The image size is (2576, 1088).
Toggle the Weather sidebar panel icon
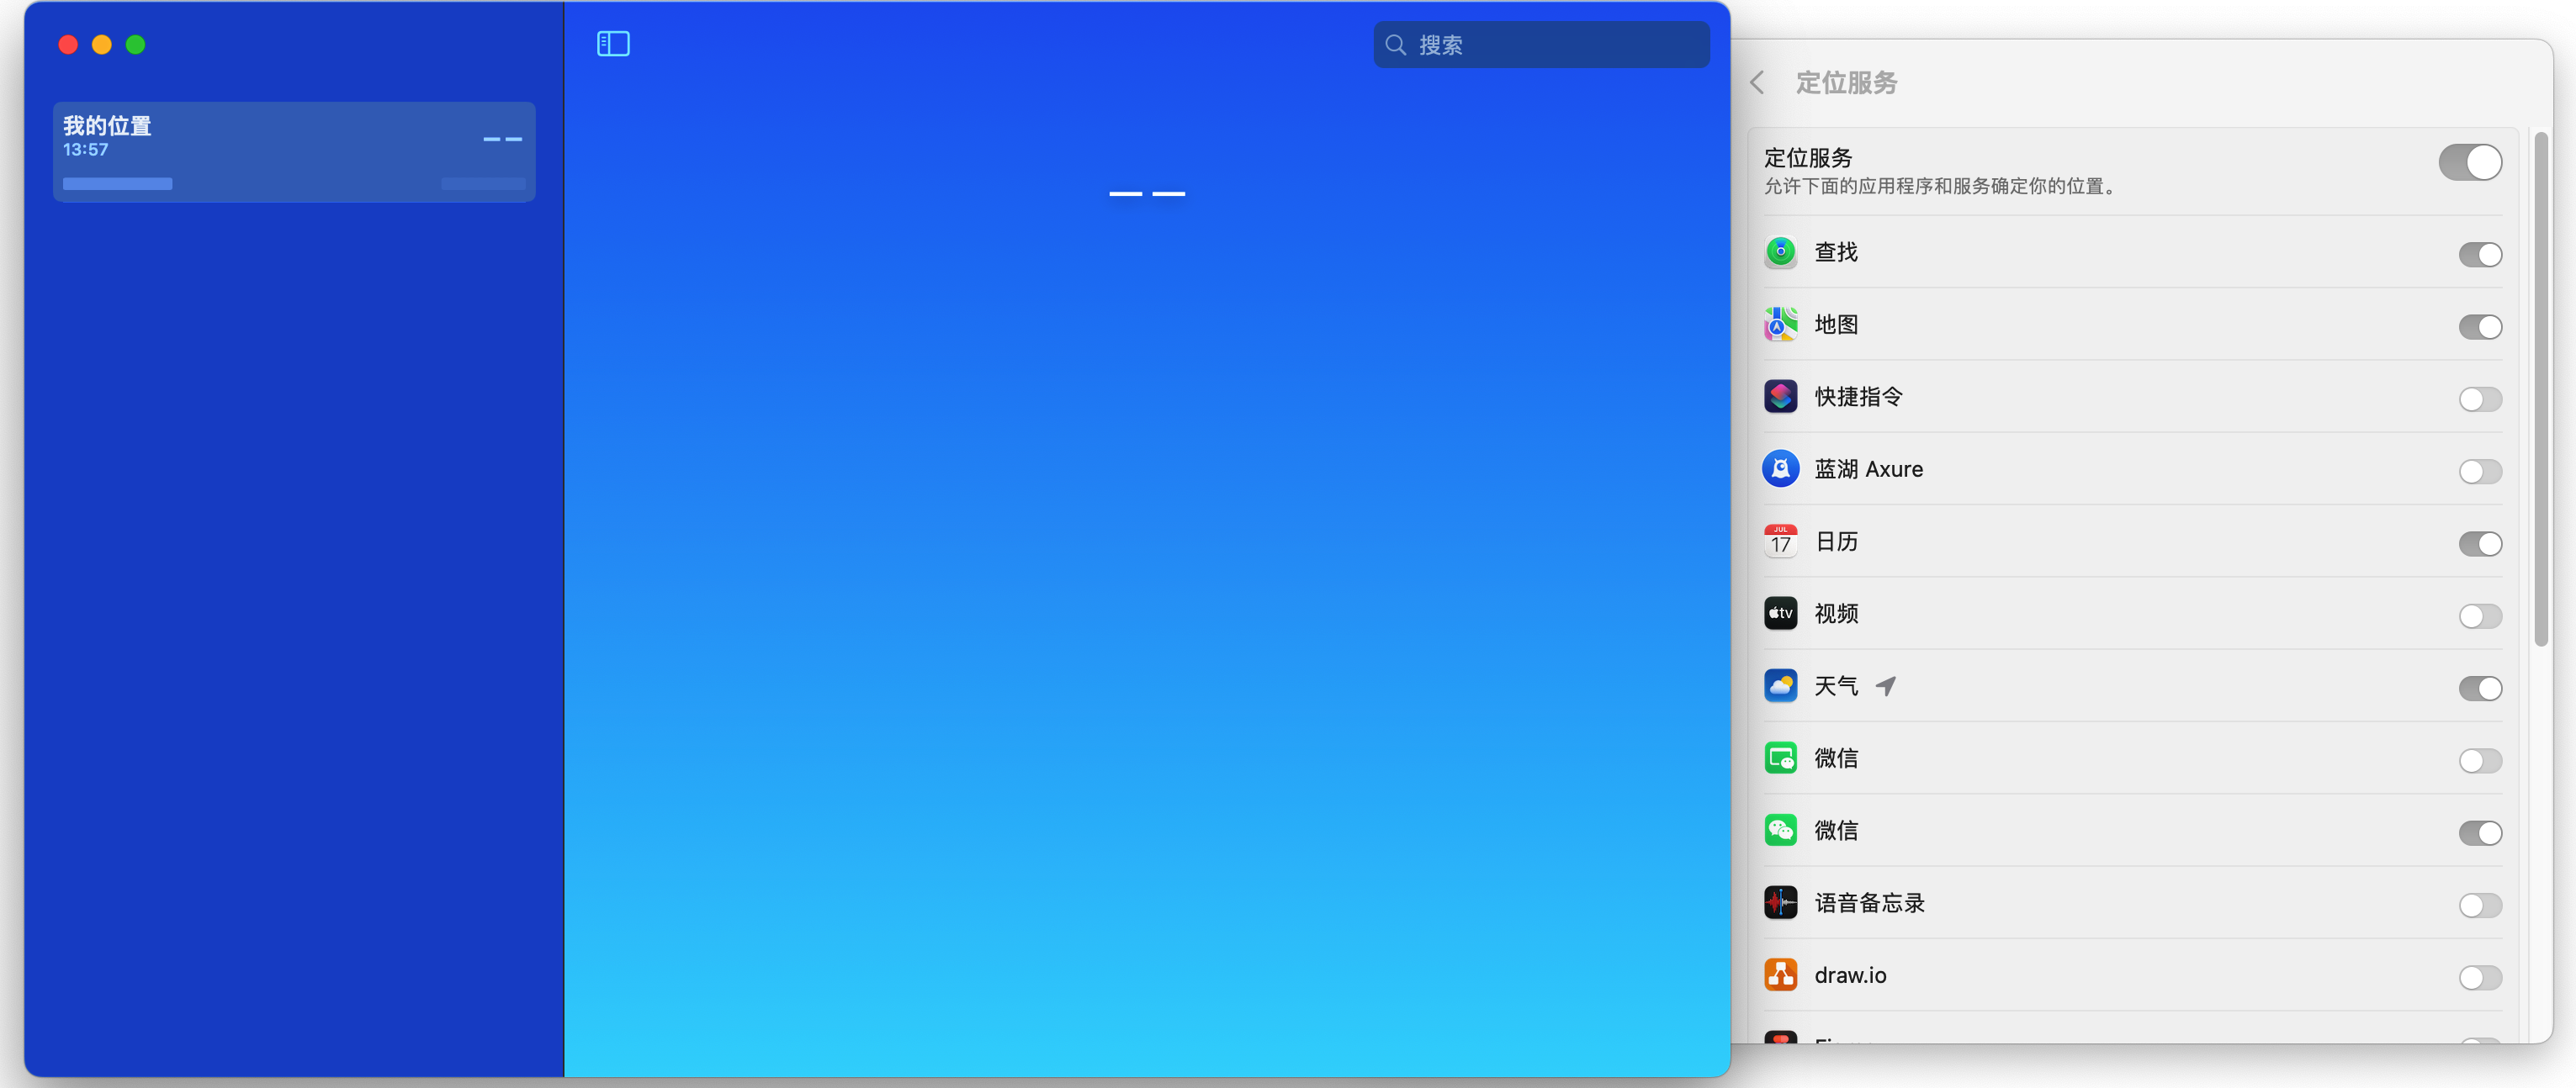613,44
